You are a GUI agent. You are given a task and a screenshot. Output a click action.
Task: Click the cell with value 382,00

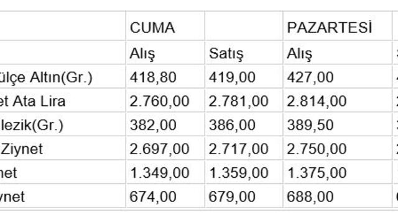[x=165, y=125]
